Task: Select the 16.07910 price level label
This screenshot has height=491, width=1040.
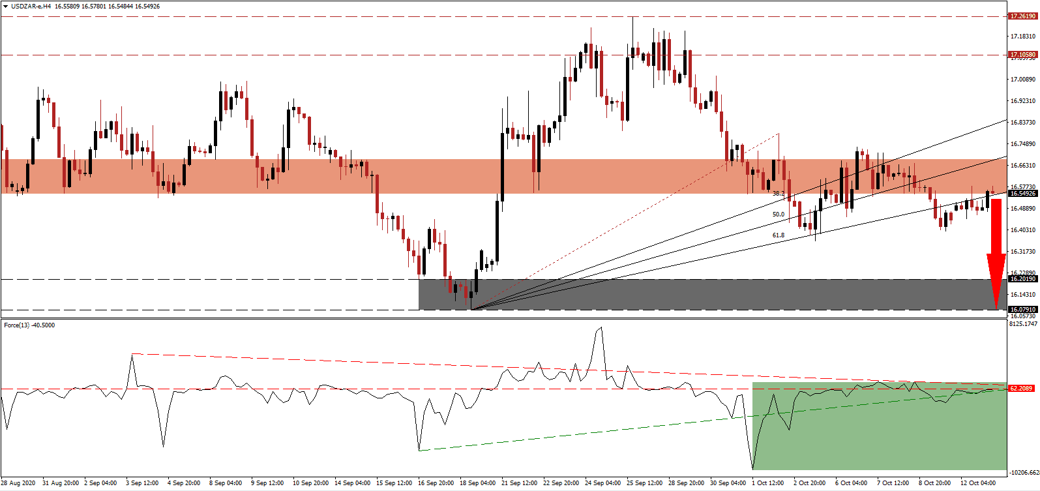Action: point(1022,310)
